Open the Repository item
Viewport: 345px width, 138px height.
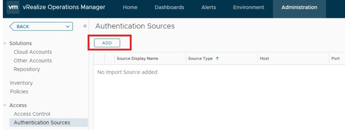pos(27,69)
